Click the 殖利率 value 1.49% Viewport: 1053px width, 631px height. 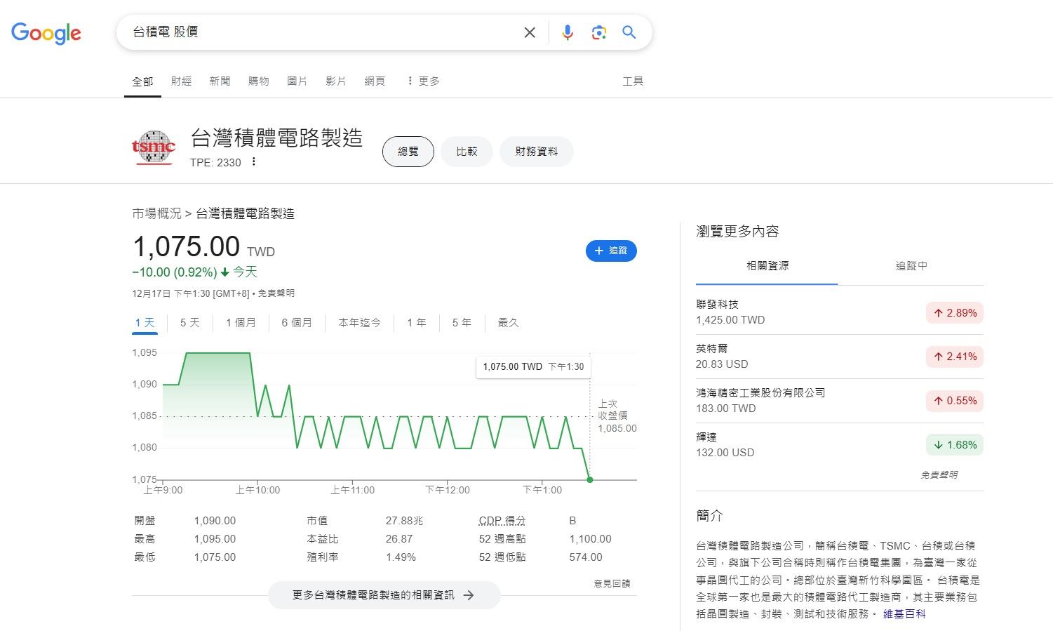pyautogui.click(x=401, y=557)
